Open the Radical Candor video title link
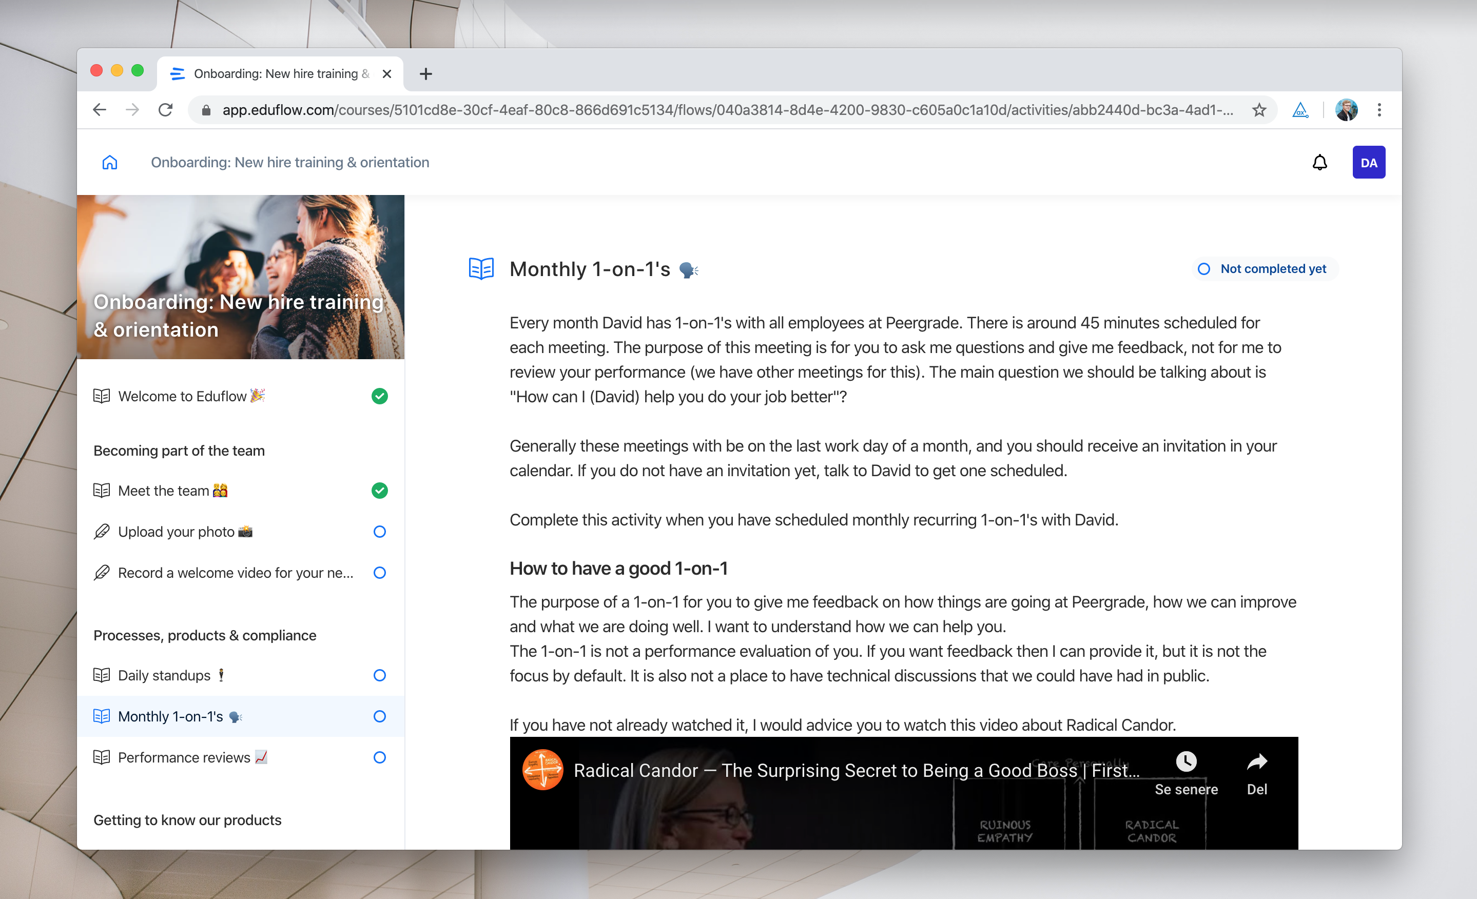Screen dimensions: 1477x899 (x=857, y=770)
